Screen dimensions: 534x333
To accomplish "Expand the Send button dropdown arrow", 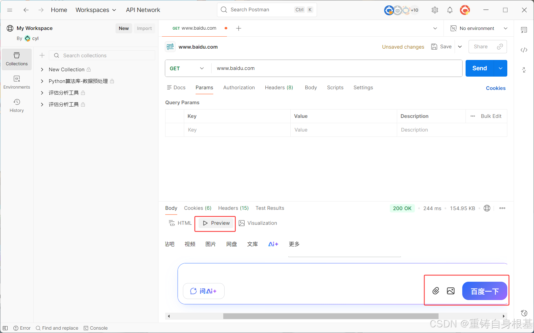I will coord(501,68).
